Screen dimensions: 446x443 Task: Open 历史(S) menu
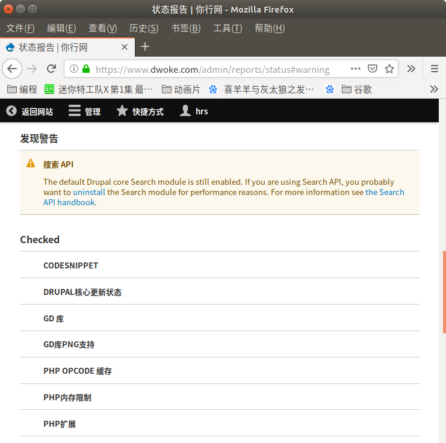click(144, 28)
